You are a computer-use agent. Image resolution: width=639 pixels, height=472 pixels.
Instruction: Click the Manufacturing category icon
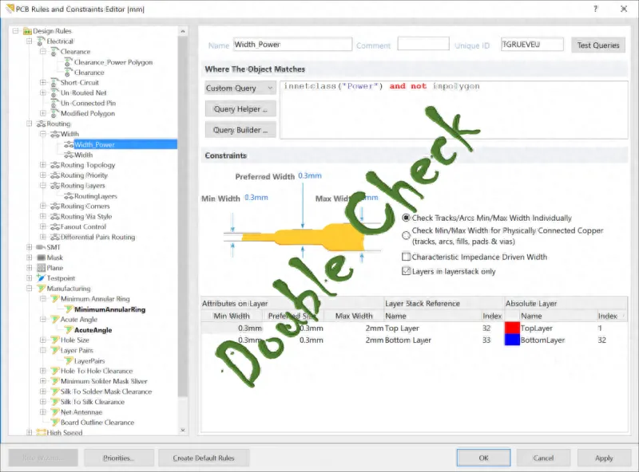pyautogui.click(x=42, y=288)
